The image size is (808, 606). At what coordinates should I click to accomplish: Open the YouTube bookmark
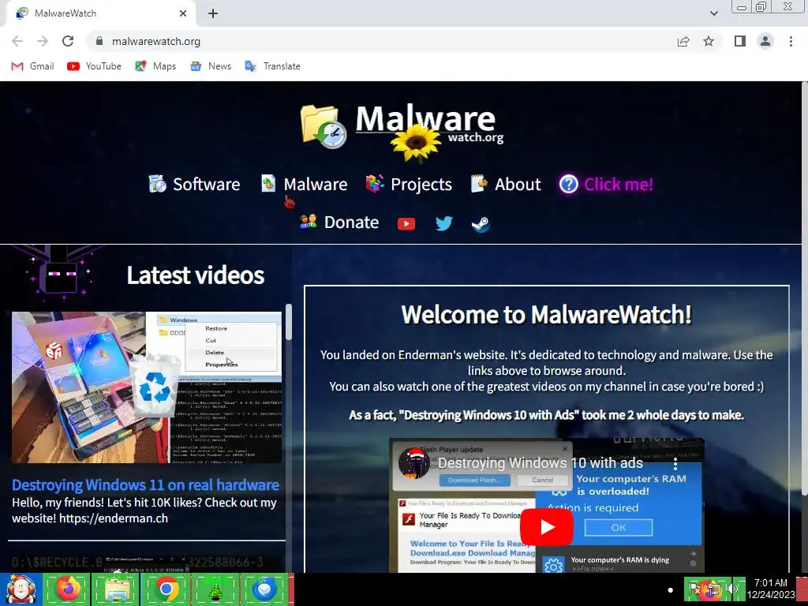(x=94, y=66)
